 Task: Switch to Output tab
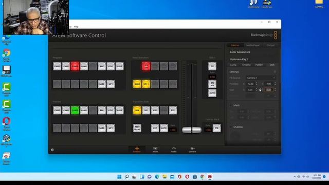point(270,45)
